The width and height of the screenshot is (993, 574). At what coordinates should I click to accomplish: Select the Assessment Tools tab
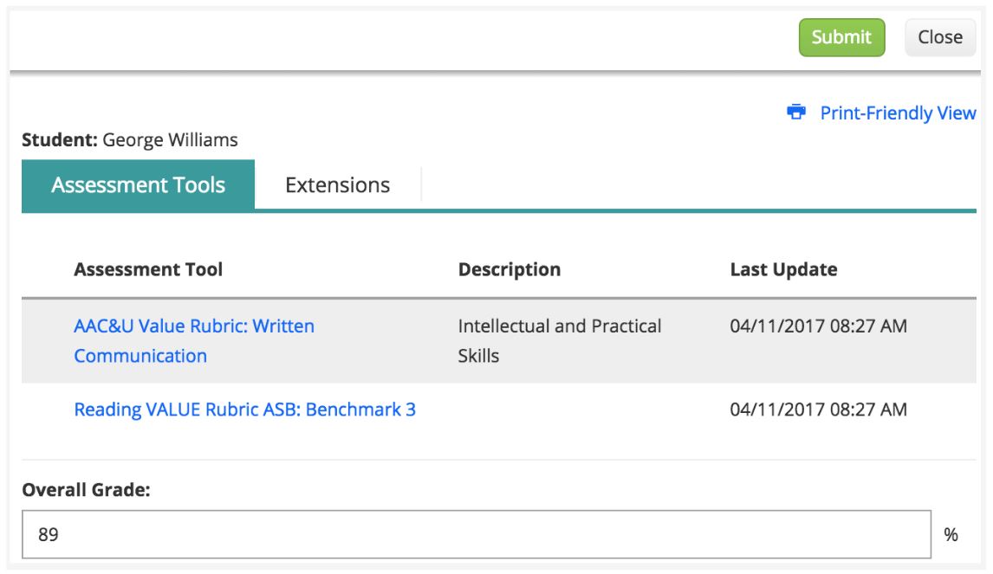(138, 185)
